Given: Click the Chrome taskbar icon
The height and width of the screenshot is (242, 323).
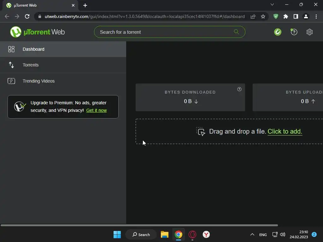Looking at the screenshot, I should coord(179,234).
